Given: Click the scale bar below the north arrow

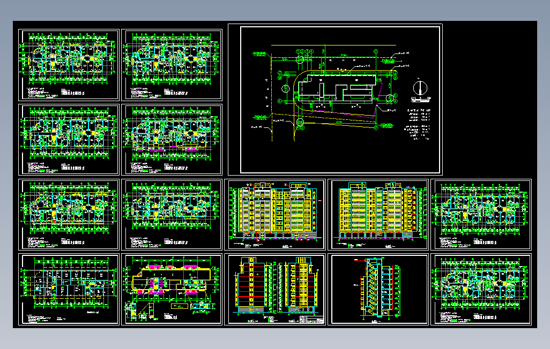Looking at the screenshot, I should (x=421, y=100).
